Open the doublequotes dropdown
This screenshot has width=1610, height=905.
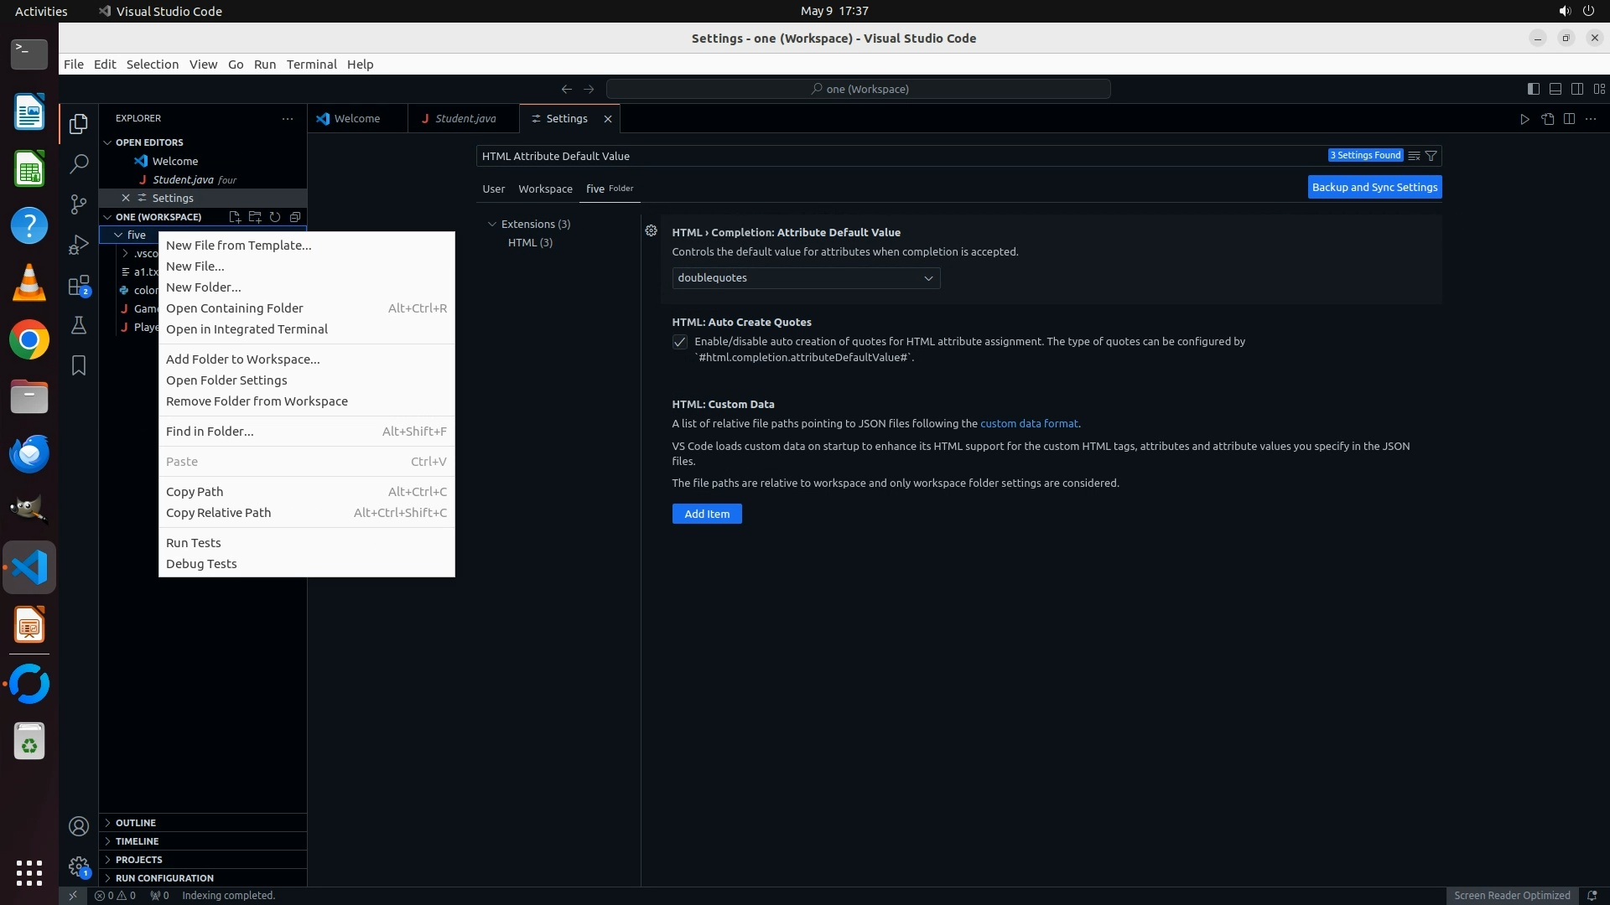(x=805, y=278)
